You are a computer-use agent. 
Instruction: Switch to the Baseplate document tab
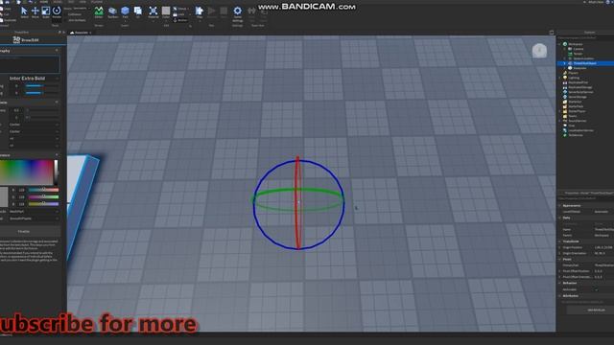point(82,33)
